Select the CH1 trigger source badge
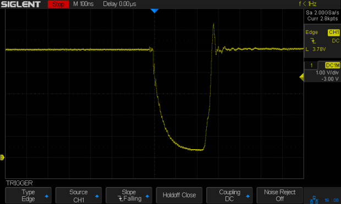The width and height of the screenshot is (341, 204). pyautogui.click(x=334, y=32)
